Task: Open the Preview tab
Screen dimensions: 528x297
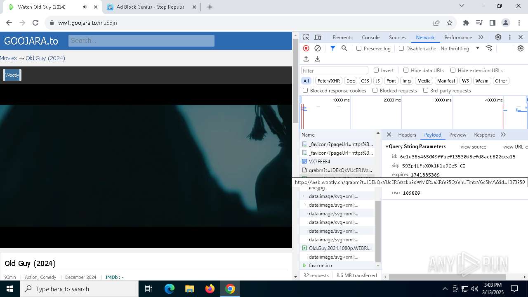Action: 458,135
